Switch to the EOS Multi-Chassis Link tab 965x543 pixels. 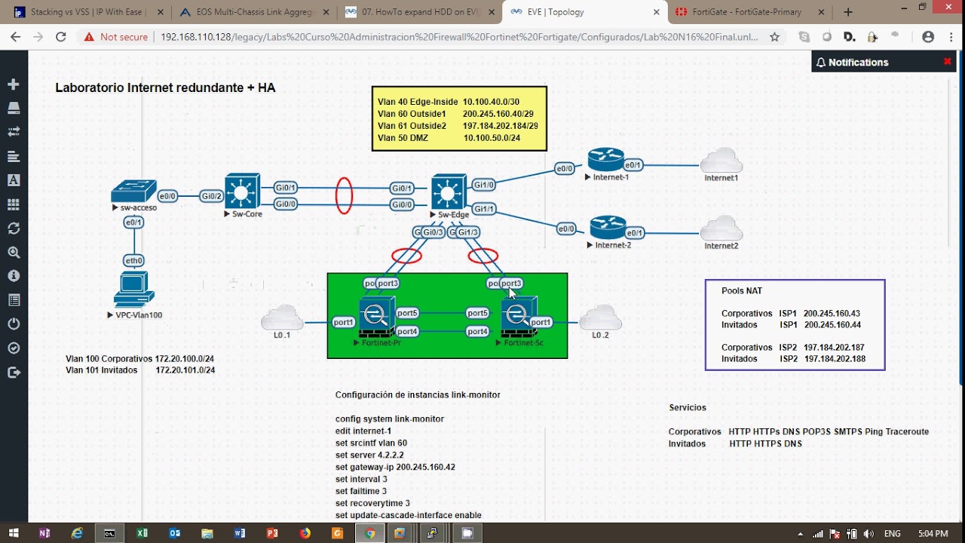(x=253, y=12)
